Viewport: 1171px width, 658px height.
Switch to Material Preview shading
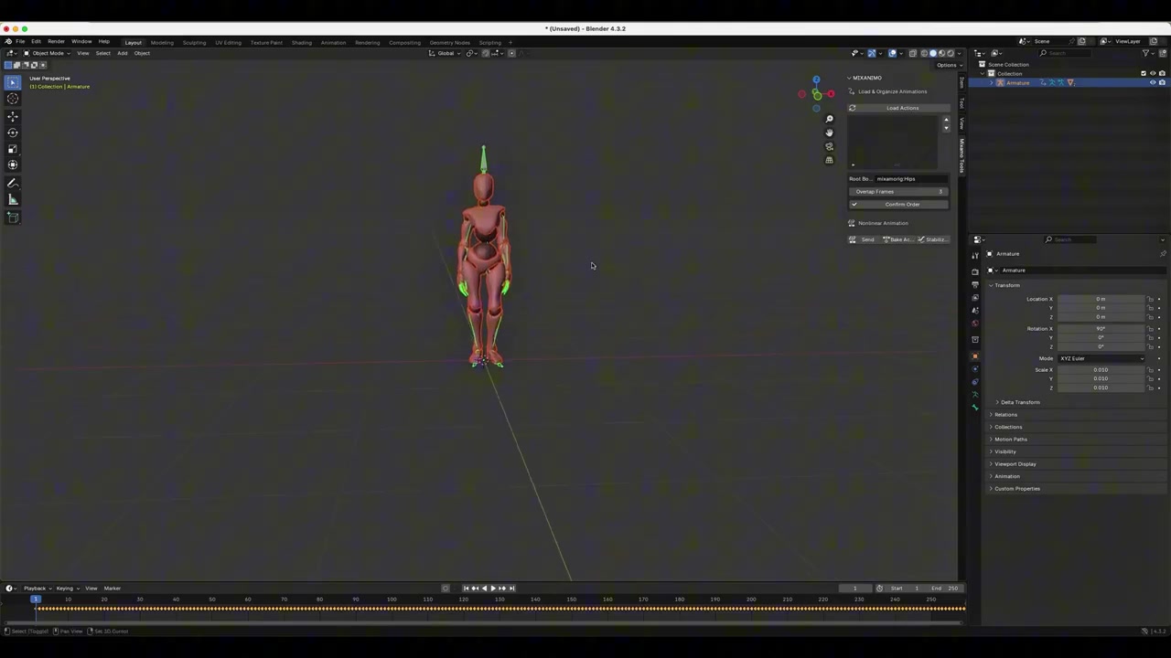[x=942, y=53]
